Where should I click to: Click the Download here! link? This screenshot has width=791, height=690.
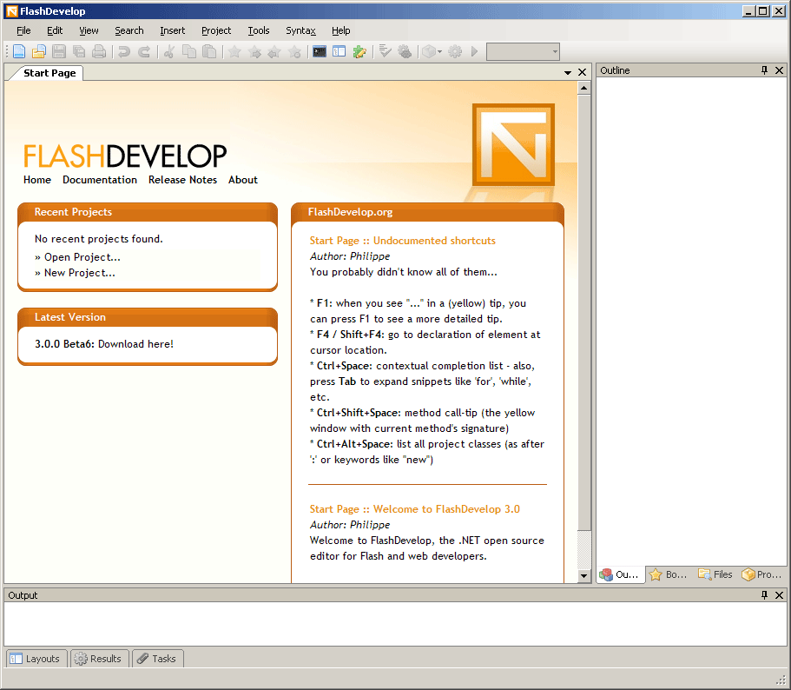tap(135, 344)
